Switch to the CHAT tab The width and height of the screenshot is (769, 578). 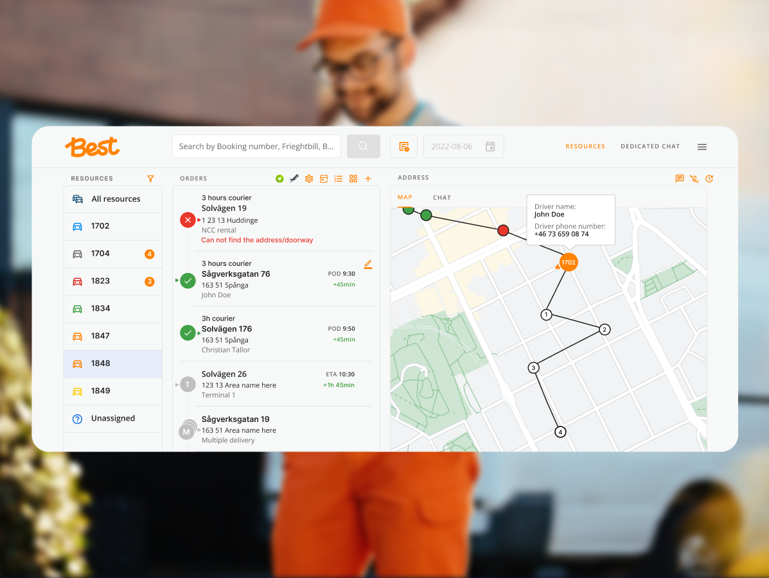pyautogui.click(x=442, y=198)
